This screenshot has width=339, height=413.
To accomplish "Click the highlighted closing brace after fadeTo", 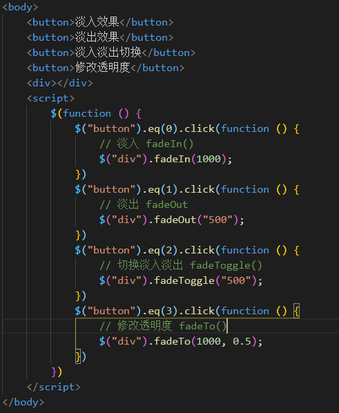I will (x=78, y=356).
